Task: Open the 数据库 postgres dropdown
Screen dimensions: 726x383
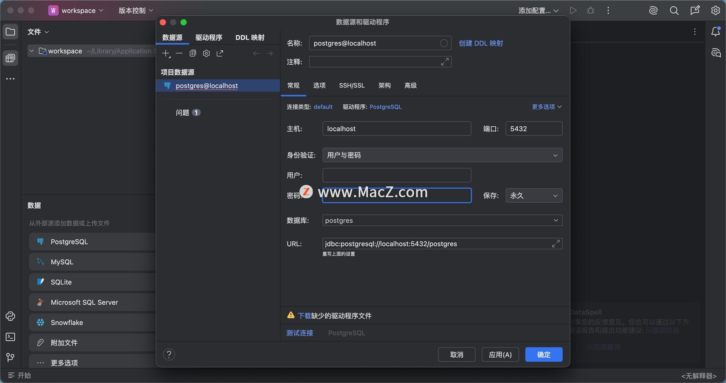Action: [x=442, y=220]
